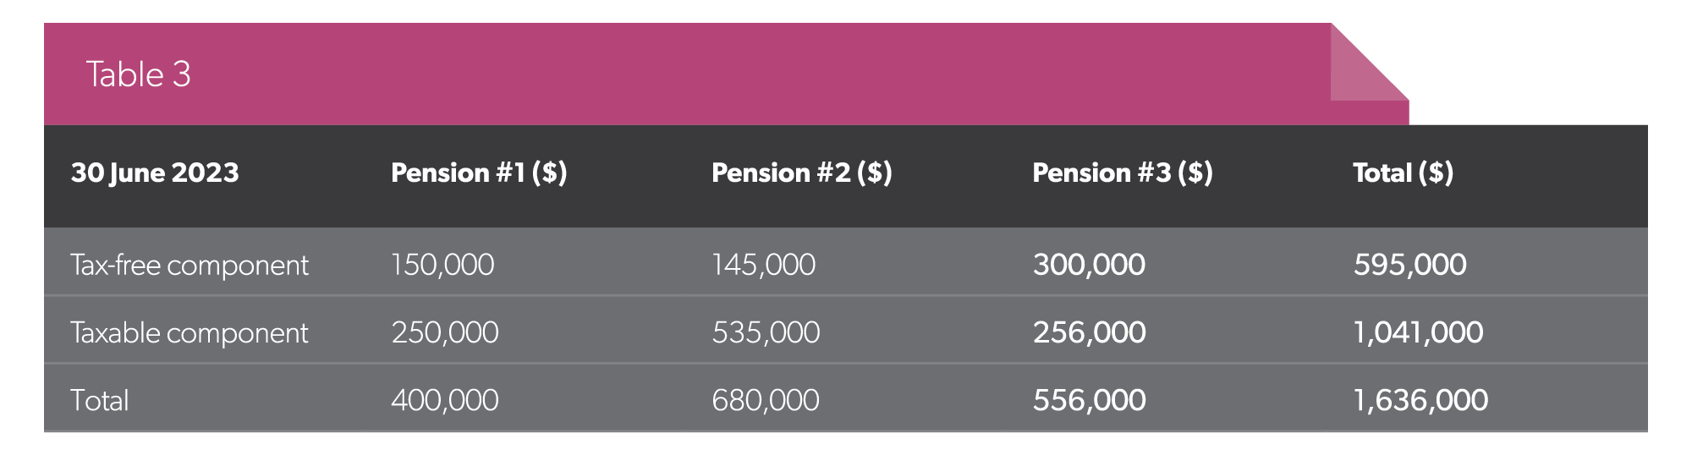
Task: Click the 595,000 total value
Action: pyautogui.click(x=1410, y=265)
